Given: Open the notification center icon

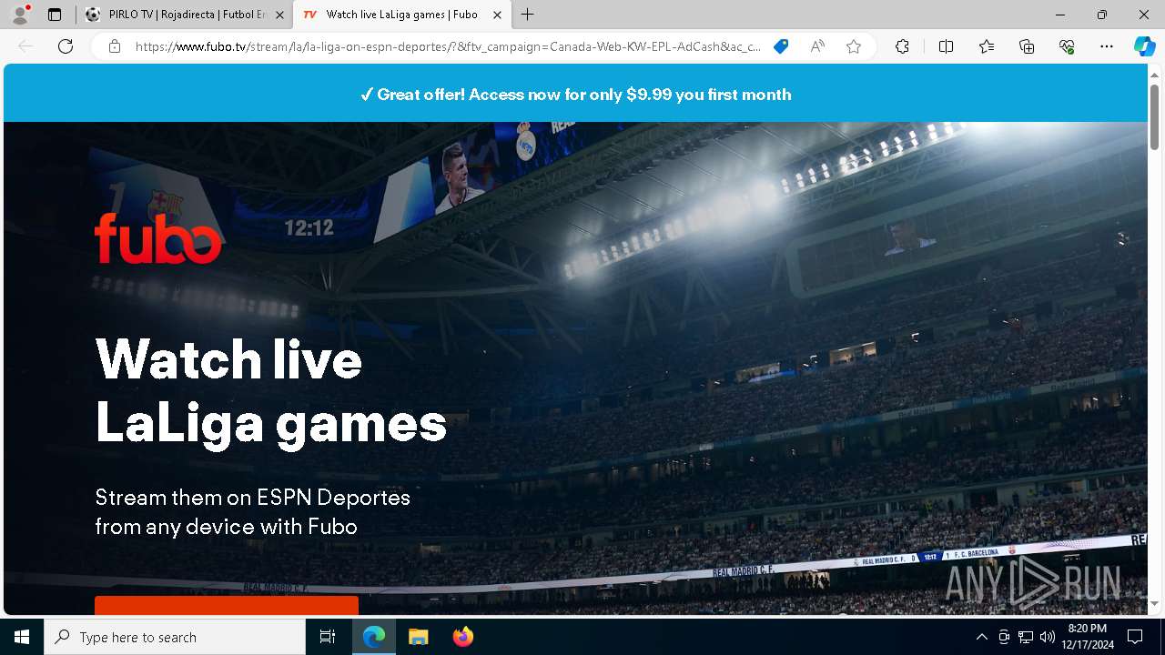Looking at the screenshot, I should click(x=1135, y=637).
